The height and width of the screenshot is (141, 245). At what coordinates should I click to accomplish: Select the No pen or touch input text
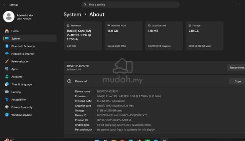(126, 130)
